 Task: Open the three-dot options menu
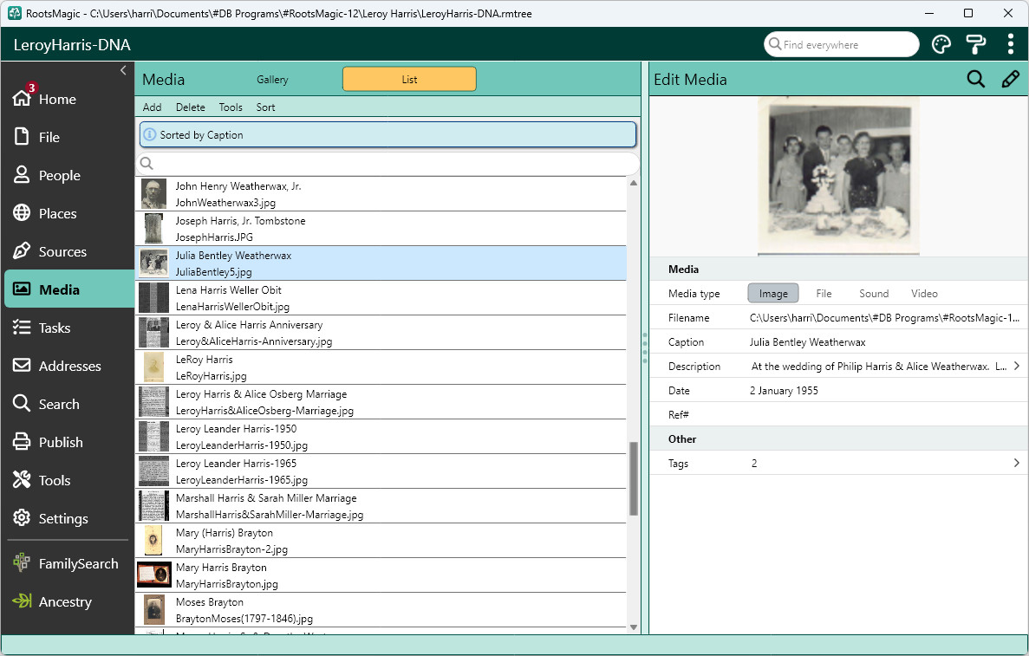click(1010, 44)
